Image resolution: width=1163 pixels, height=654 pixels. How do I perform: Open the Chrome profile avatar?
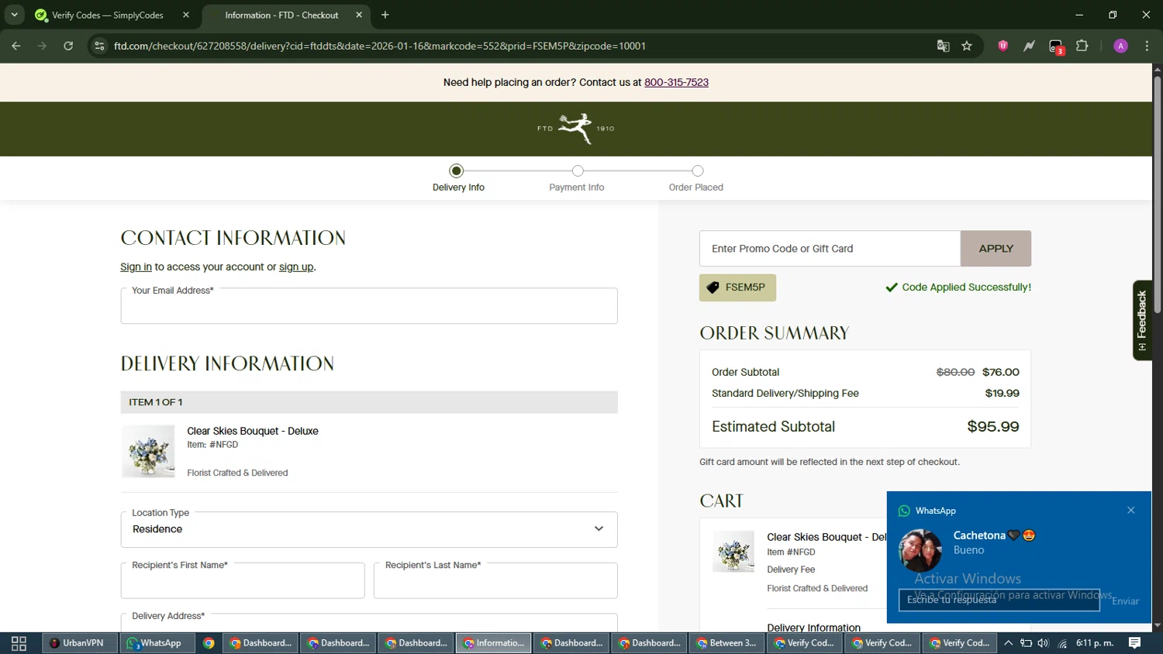[x=1120, y=46]
